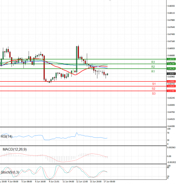Select the R1 resistance label
Screen dimensions: 176x184
[153, 71]
